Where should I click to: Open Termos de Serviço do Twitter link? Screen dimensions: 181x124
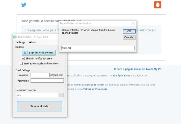coord(89,85)
